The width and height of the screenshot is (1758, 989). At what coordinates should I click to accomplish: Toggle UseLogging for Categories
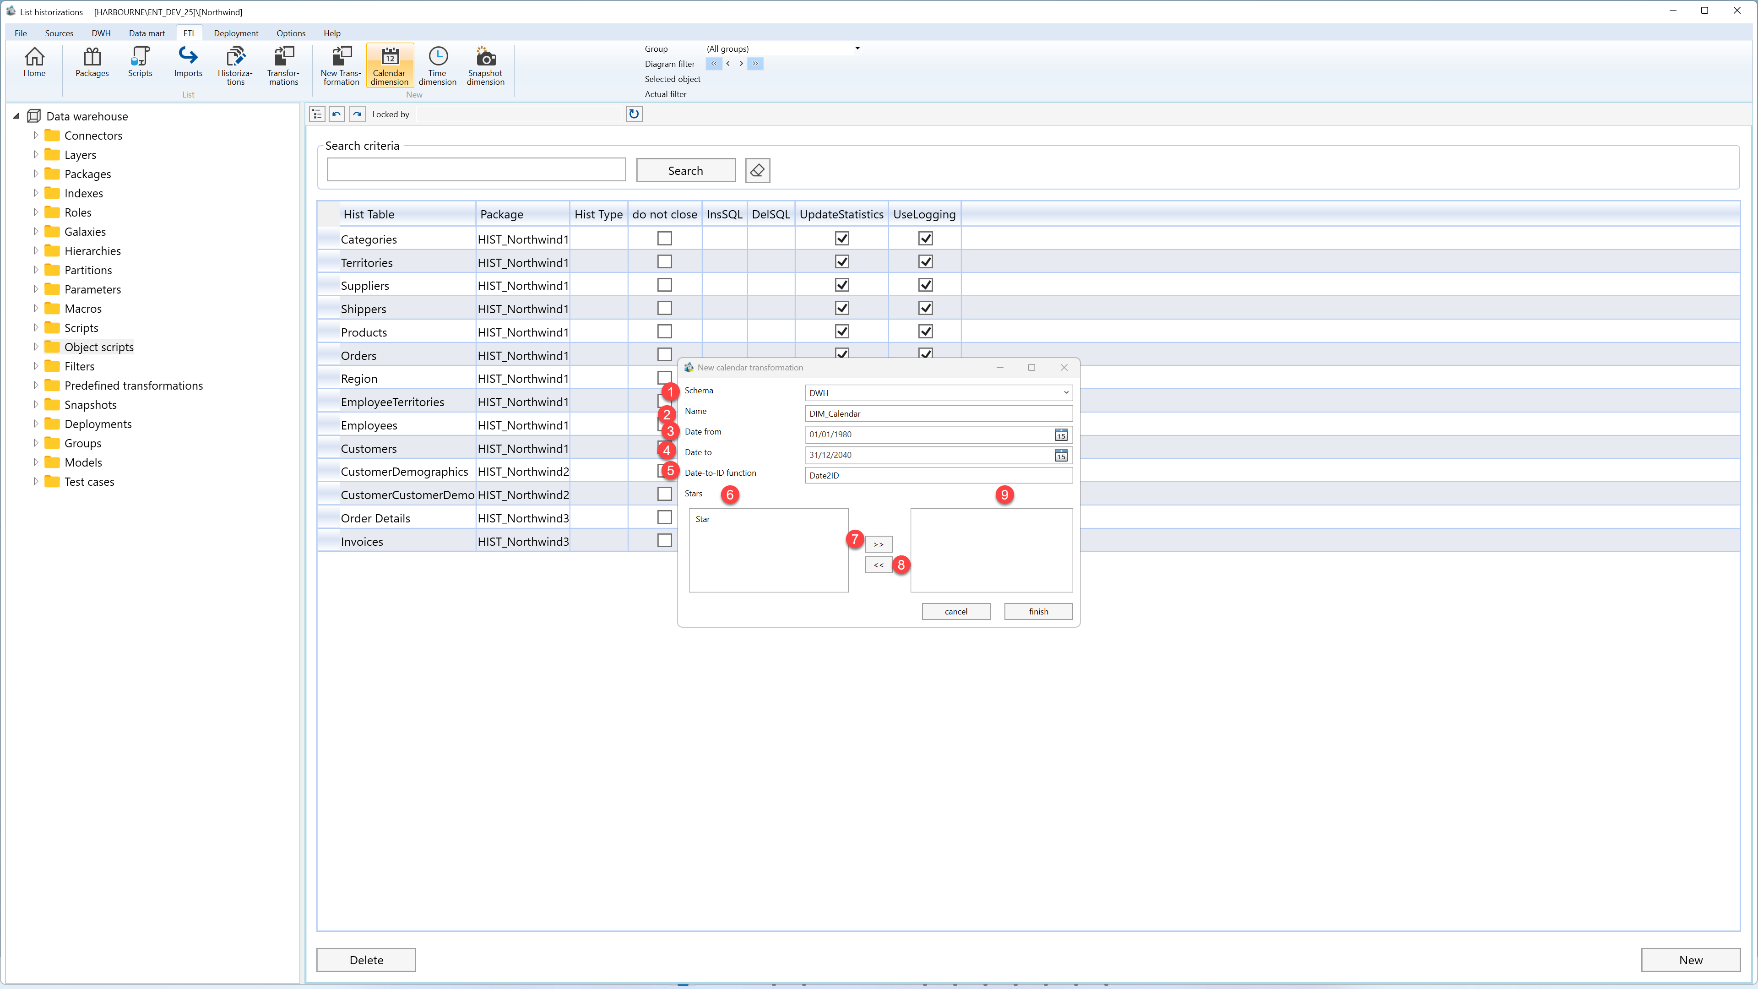[x=925, y=238]
